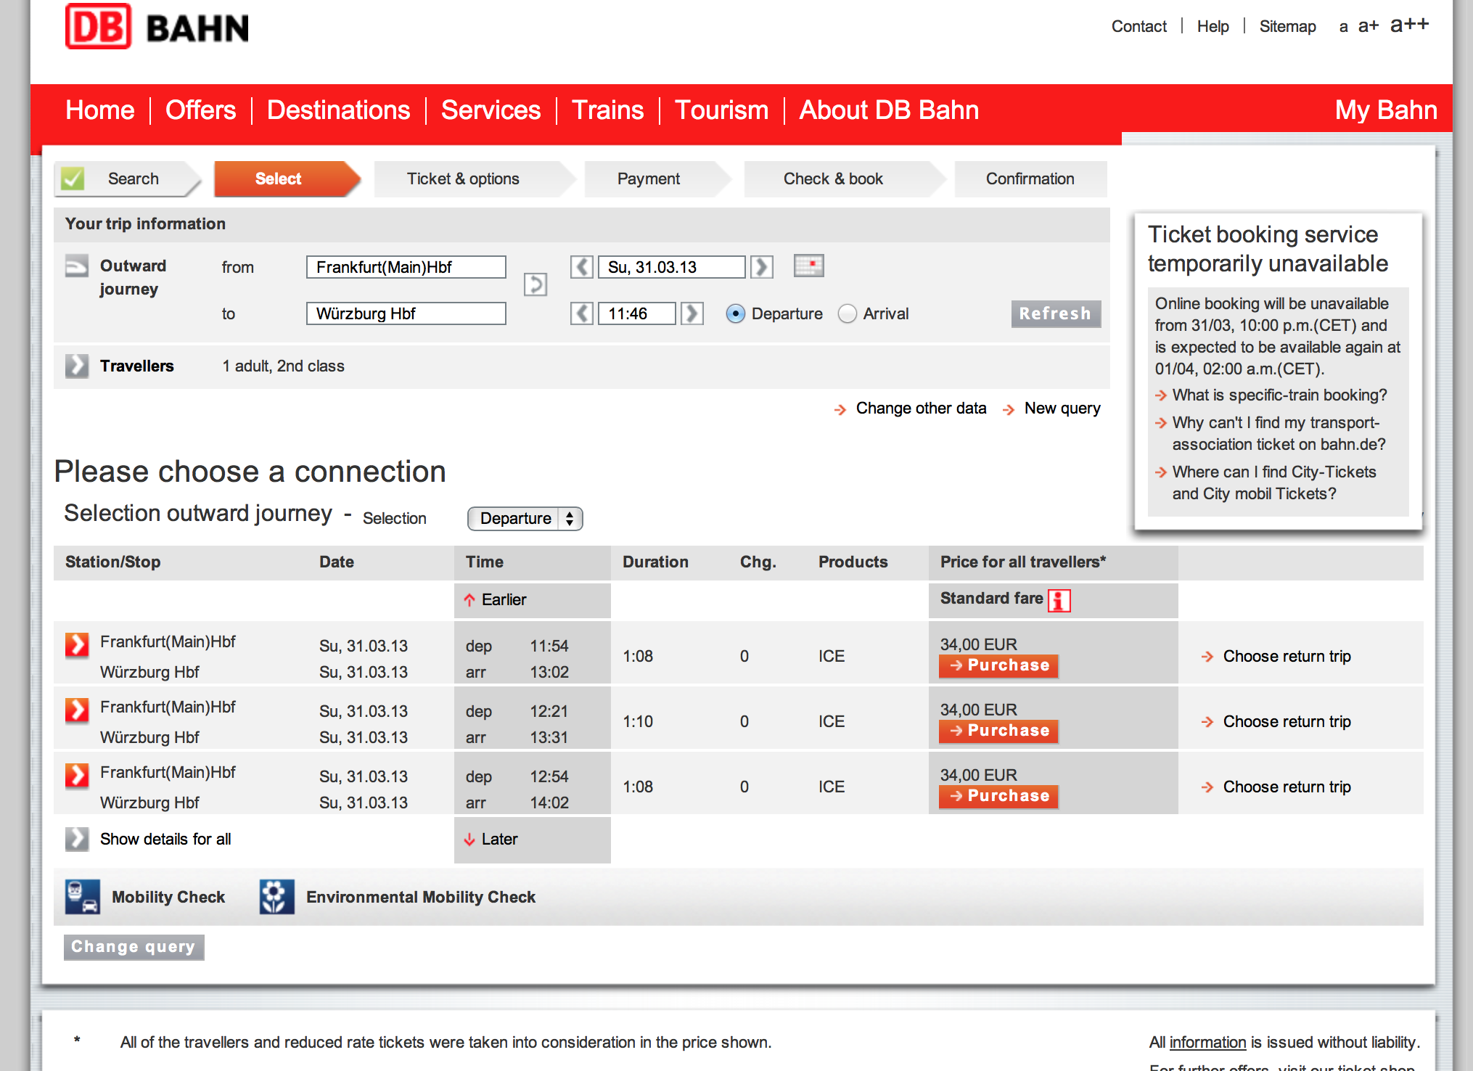Open the information liability link
This screenshot has width=1473, height=1071.
tap(1207, 1042)
